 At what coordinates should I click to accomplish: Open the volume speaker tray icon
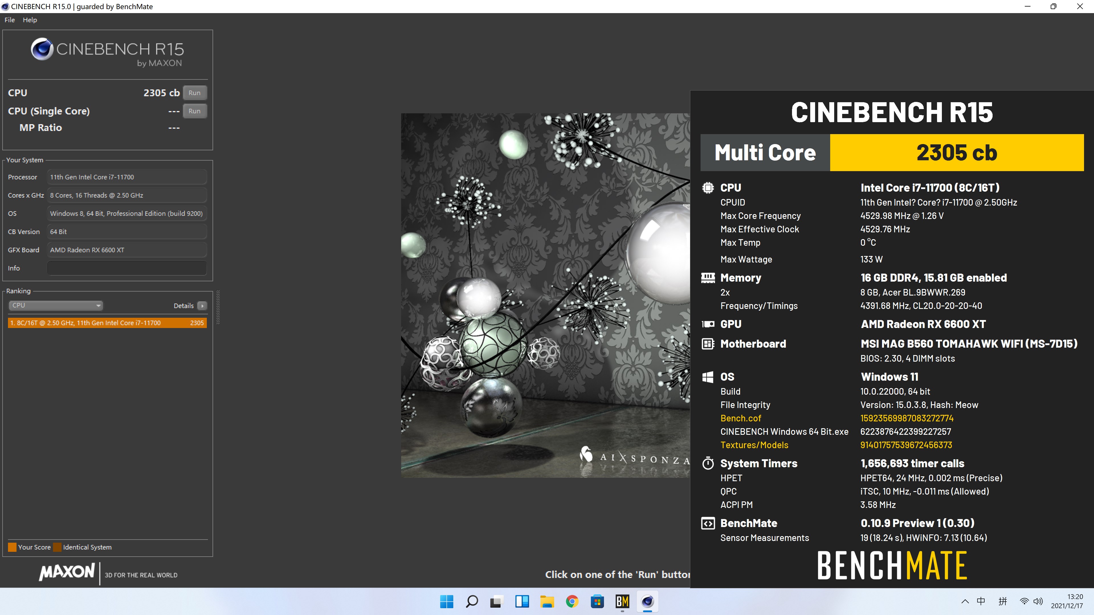[x=1038, y=601]
